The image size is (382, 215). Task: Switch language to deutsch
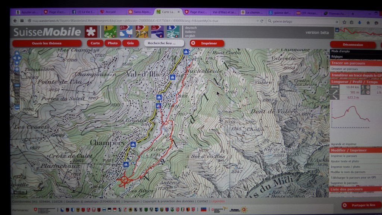coord(191,28)
